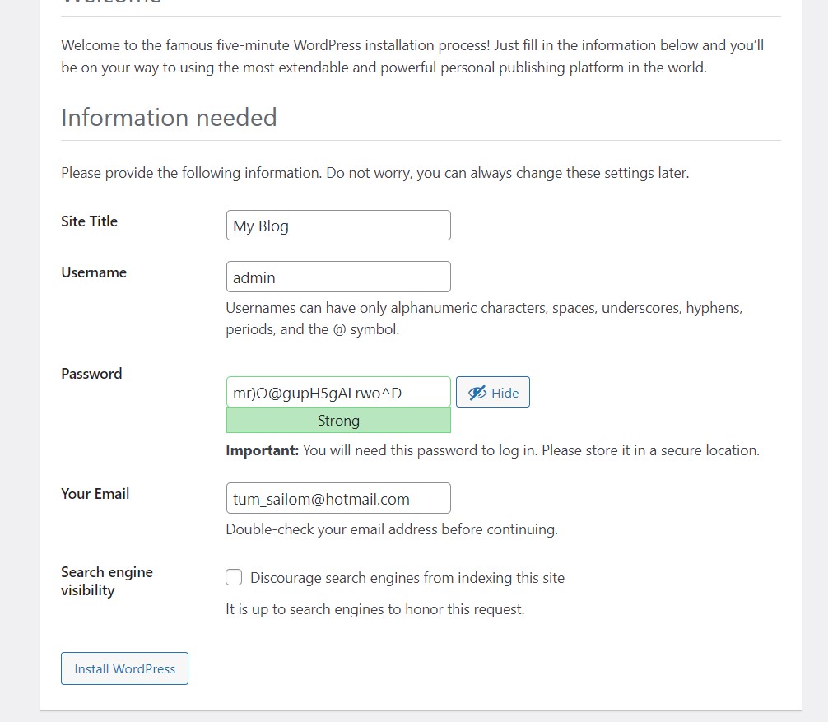Click the green Strong password strength bar
This screenshot has width=828, height=722.
(338, 421)
